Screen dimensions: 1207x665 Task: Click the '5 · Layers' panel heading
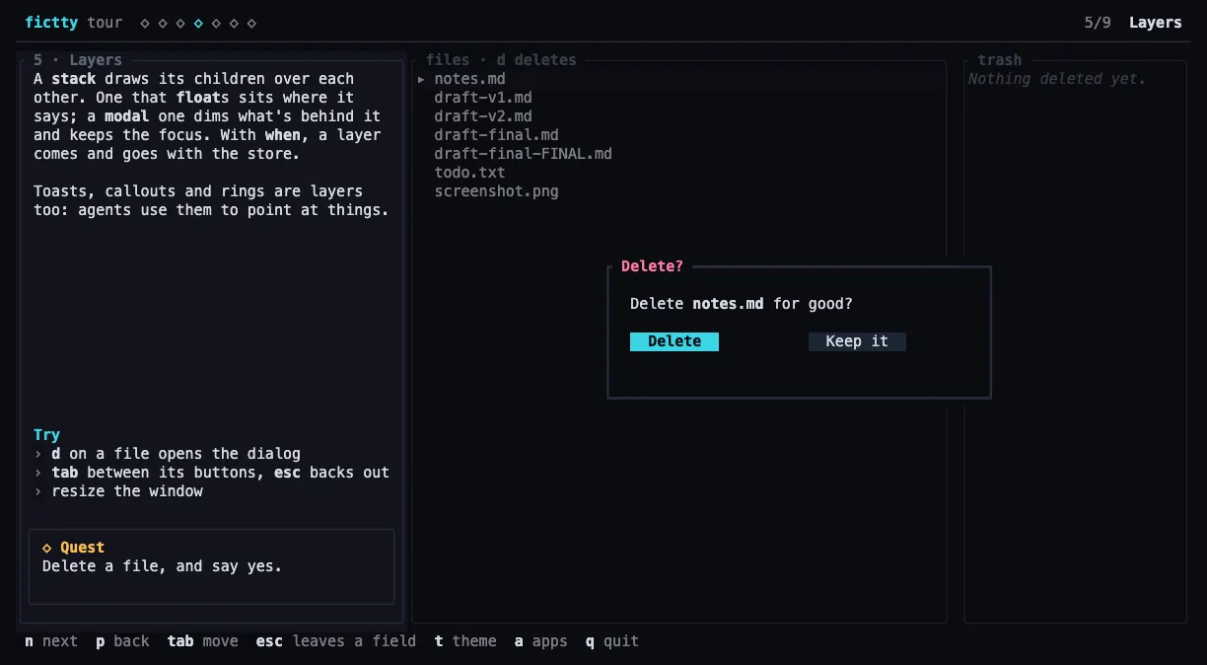coord(78,60)
